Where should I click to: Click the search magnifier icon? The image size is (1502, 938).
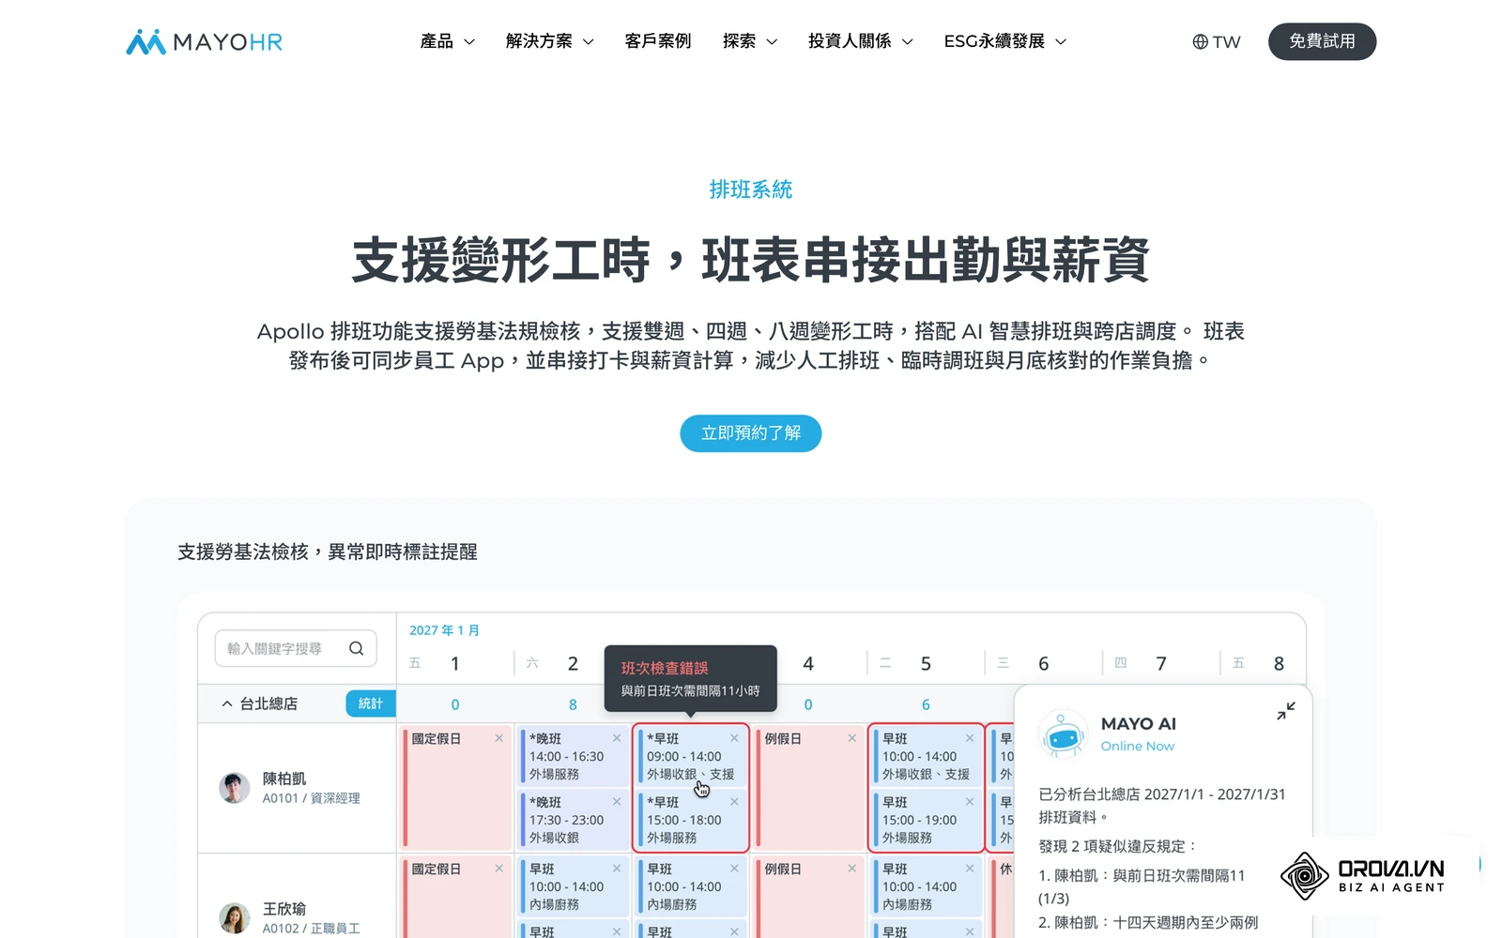(x=356, y=648)
